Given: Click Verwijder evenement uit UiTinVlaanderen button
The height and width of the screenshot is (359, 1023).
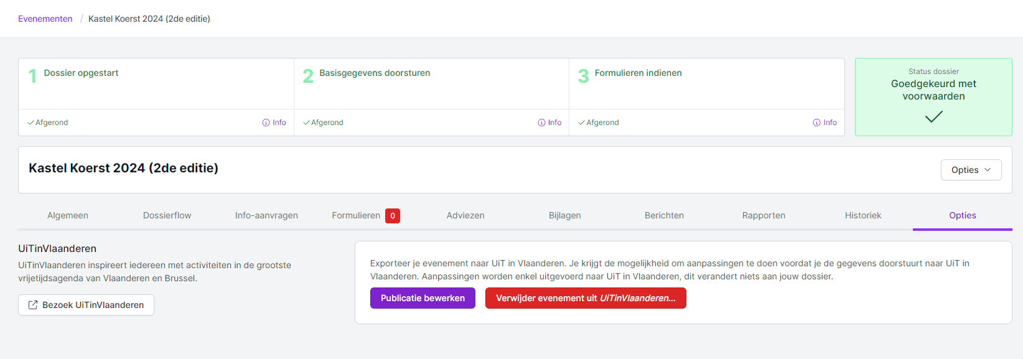Looking at the screenshot, I should 586,298.
